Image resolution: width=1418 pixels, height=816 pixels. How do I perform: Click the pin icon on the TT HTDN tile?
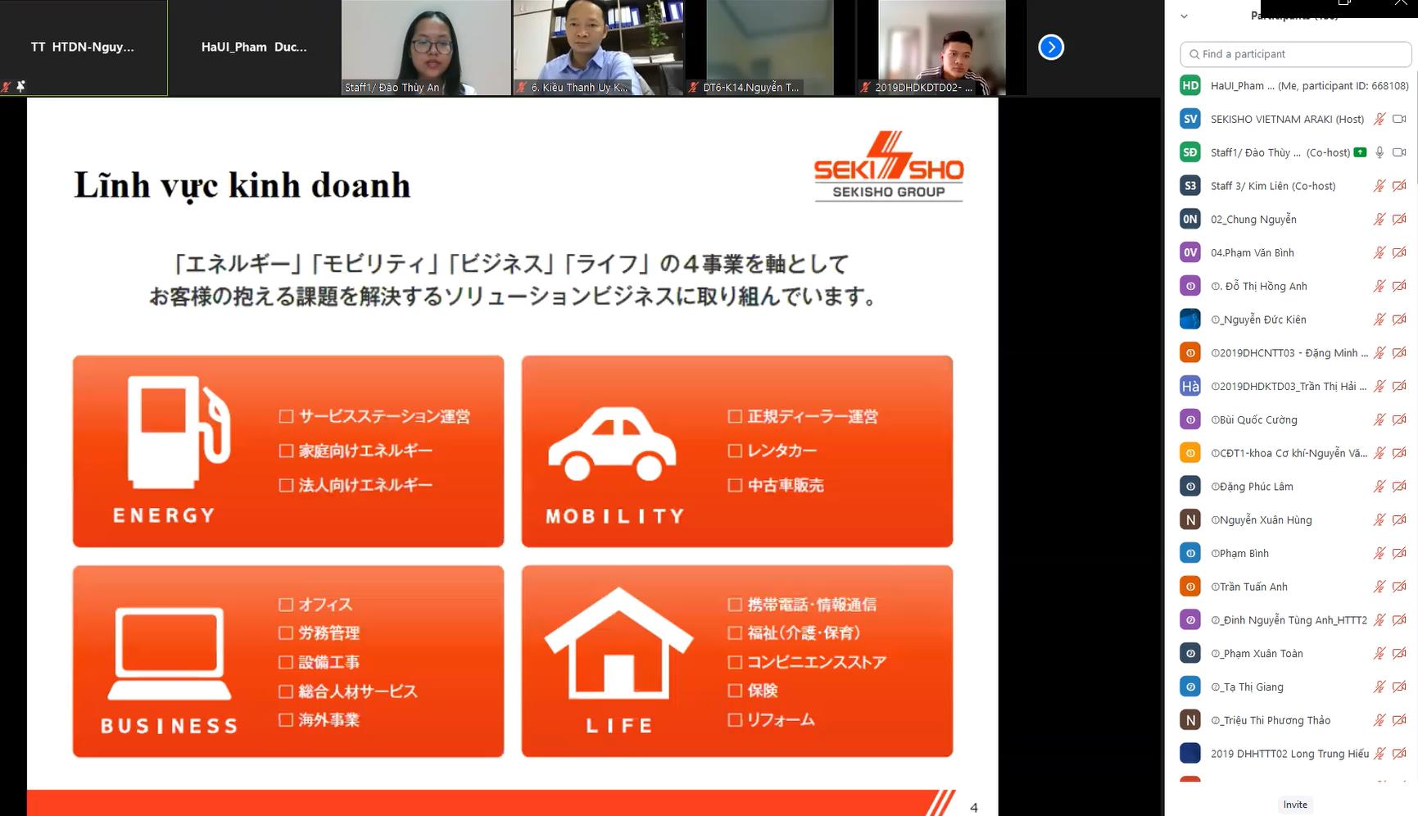click(x=20, y=86)
